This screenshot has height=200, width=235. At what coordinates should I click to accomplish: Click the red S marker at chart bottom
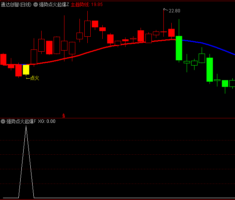(x=64, y=116)
